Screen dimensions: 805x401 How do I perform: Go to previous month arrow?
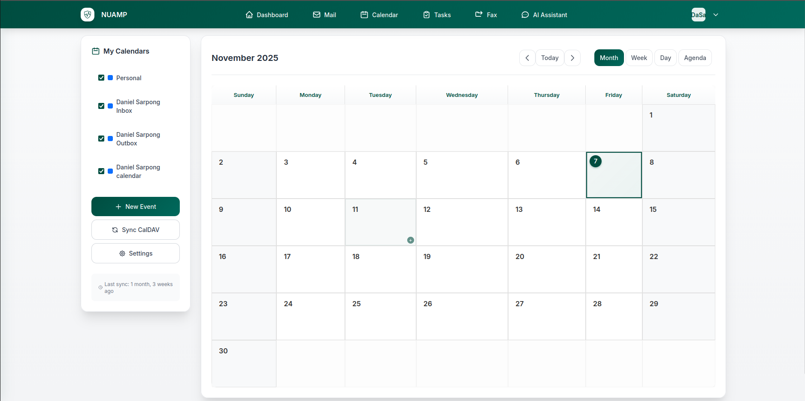[527, 58]
